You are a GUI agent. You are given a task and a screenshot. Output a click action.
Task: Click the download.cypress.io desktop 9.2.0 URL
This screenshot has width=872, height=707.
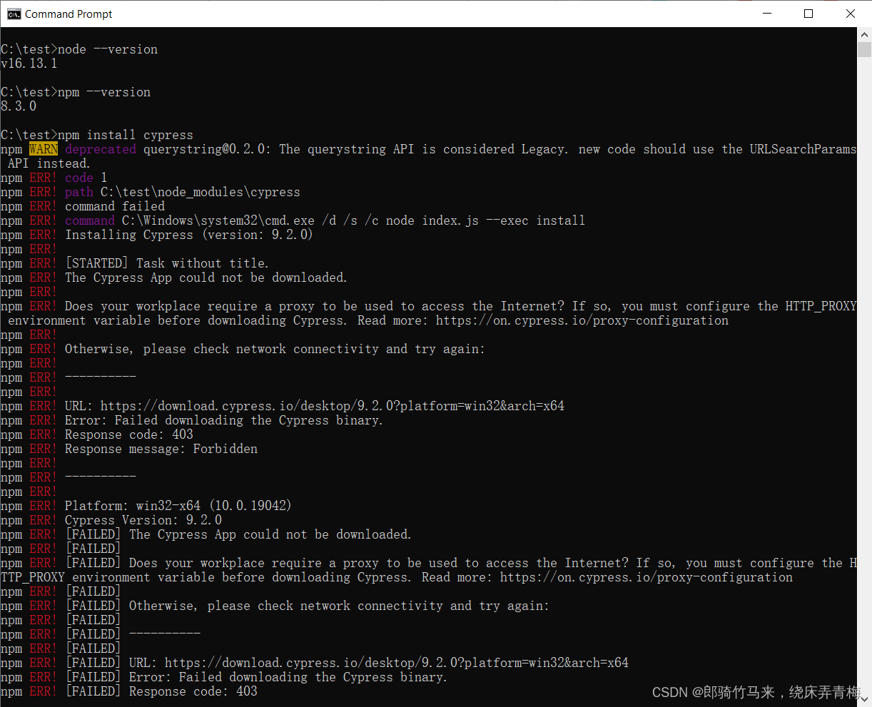coord(333,405)
